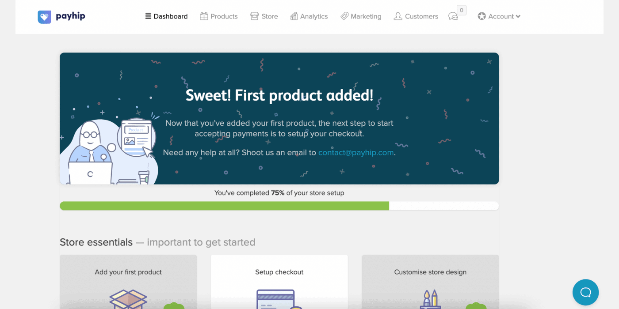Click the Marketing tag icon
Viewport: 619px width, 309px height.
coord(344,16)
